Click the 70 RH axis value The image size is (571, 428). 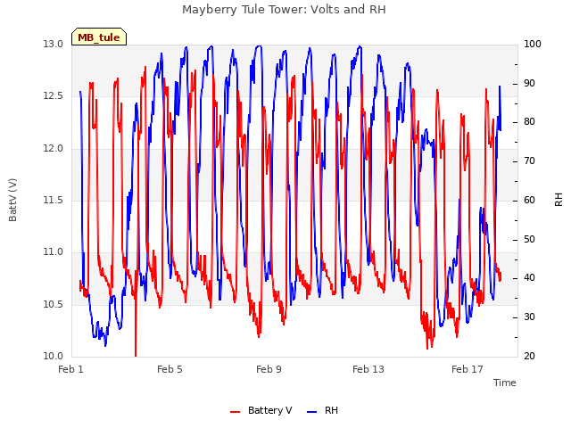click(x=529, y=160)
